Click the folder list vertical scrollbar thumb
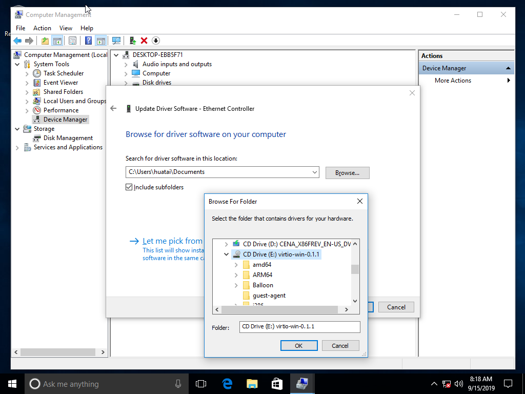The width and height of the screenshot is (525, 394). click(355, 269)
